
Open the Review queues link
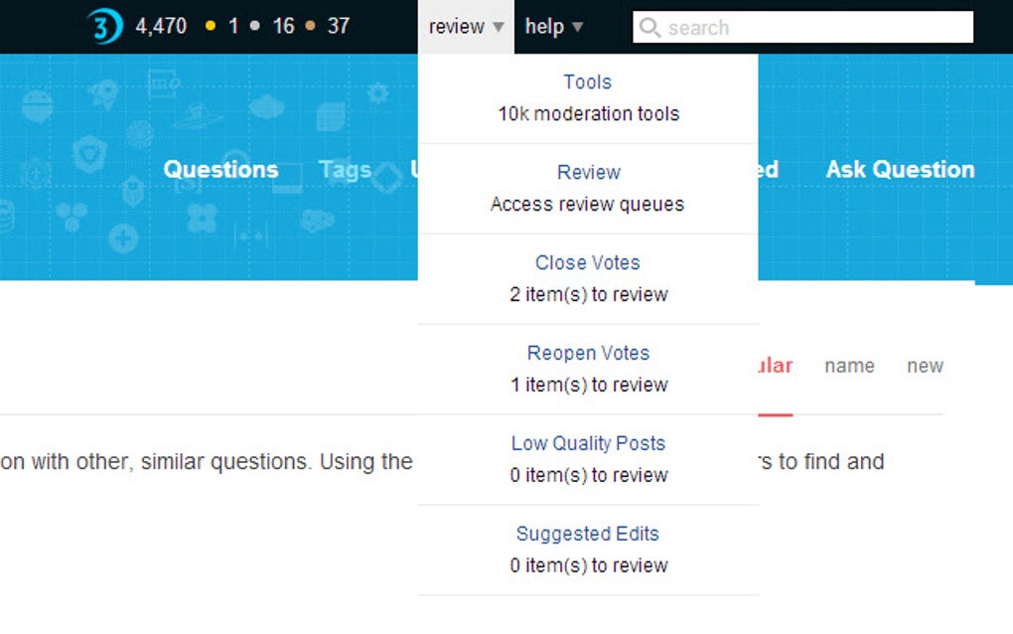tap(588, 172)
